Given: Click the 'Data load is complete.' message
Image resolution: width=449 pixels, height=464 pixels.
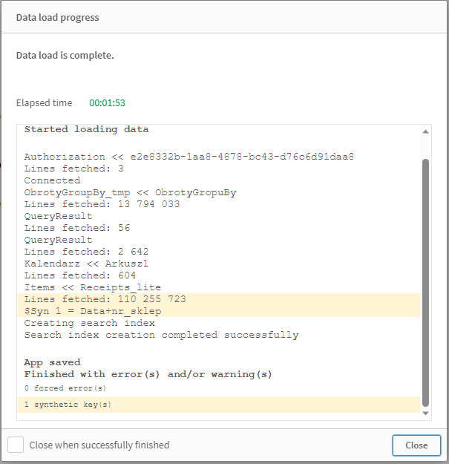Looking at the screenshot, I should point(65,55).
